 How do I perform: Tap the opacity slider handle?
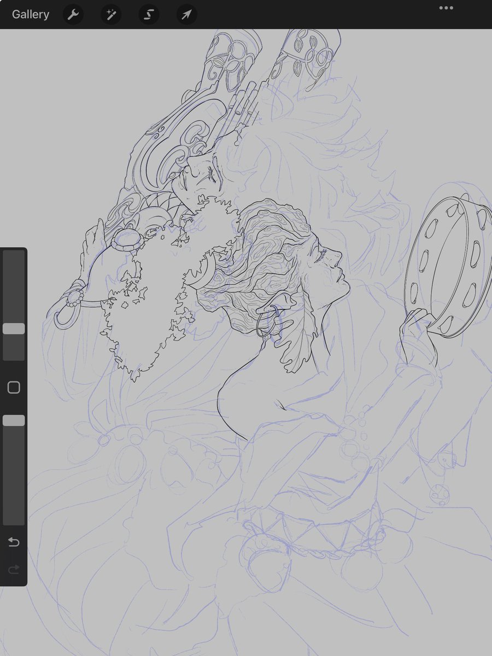(14, 420)
